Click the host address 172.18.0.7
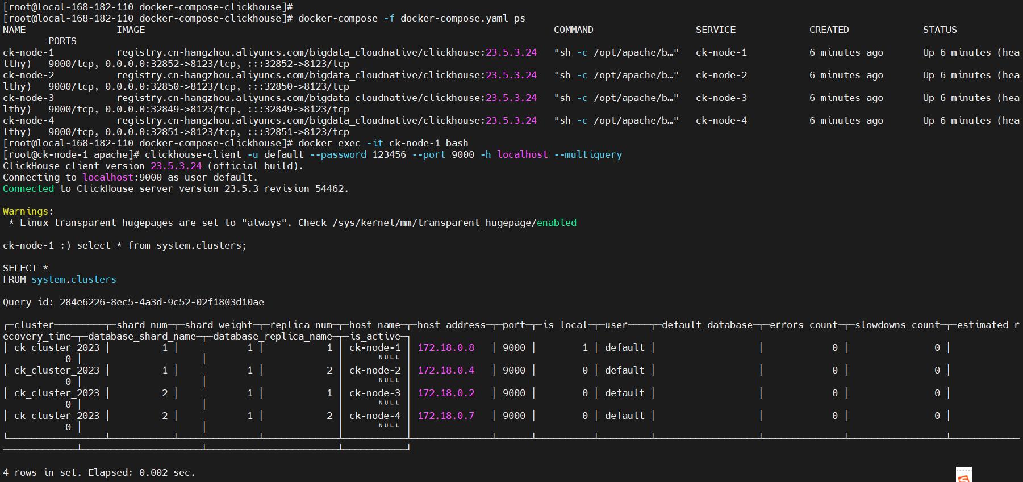The height and width of the screenshot is (482, 1023). coord(446,416)
